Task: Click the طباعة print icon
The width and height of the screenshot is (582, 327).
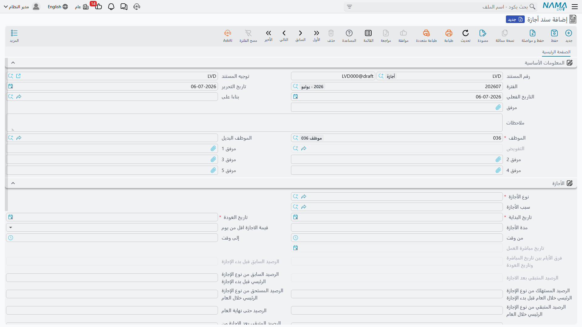Action: point(449,33)
